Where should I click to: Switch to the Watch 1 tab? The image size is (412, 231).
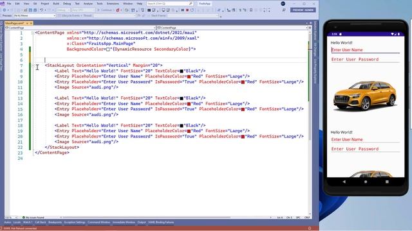[x=28, y=223]
